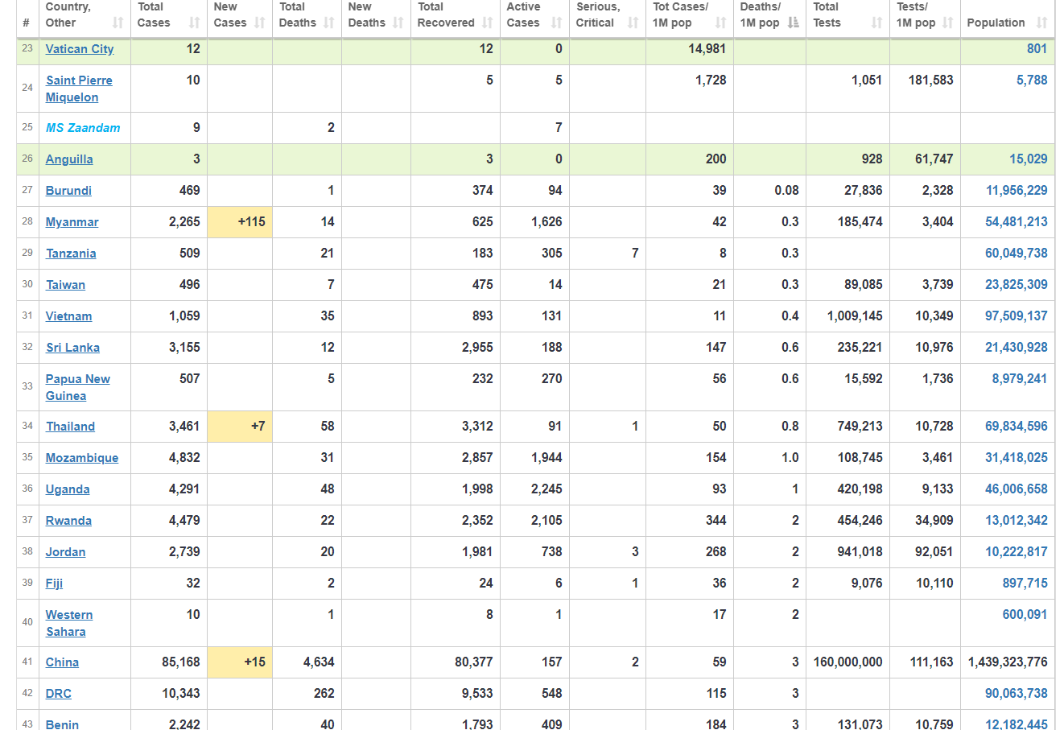Image resolution: width=1064 pixels, height=730 pixels.
Task: Select Vietnam total tests 1,009,145 cell
Action: (847, 316)
